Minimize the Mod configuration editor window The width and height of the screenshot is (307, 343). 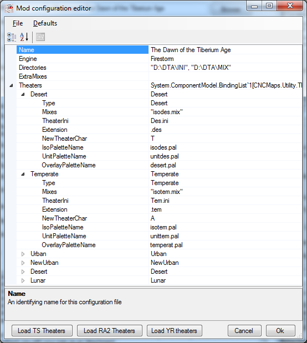click(254, 6)
